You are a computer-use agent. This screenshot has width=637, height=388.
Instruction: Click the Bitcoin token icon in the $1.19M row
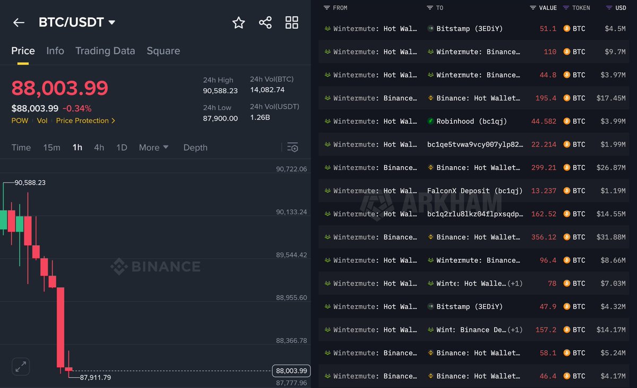pyautogui.click(x=567, y=191)
